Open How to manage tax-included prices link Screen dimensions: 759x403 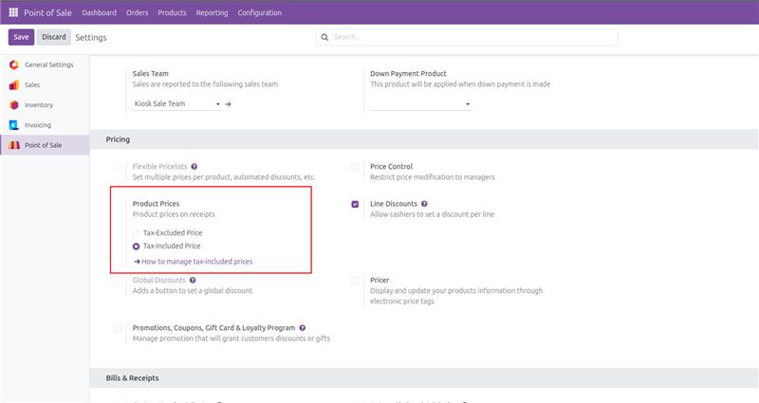coord(196,261)
